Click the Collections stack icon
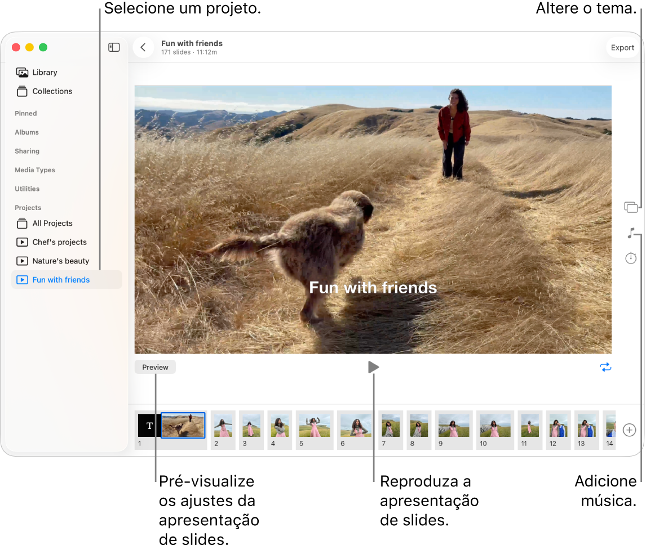 [x=22, y=91]
